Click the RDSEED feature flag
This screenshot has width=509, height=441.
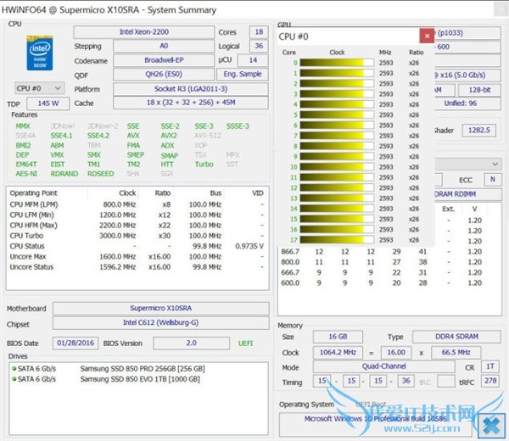point(101,174)
